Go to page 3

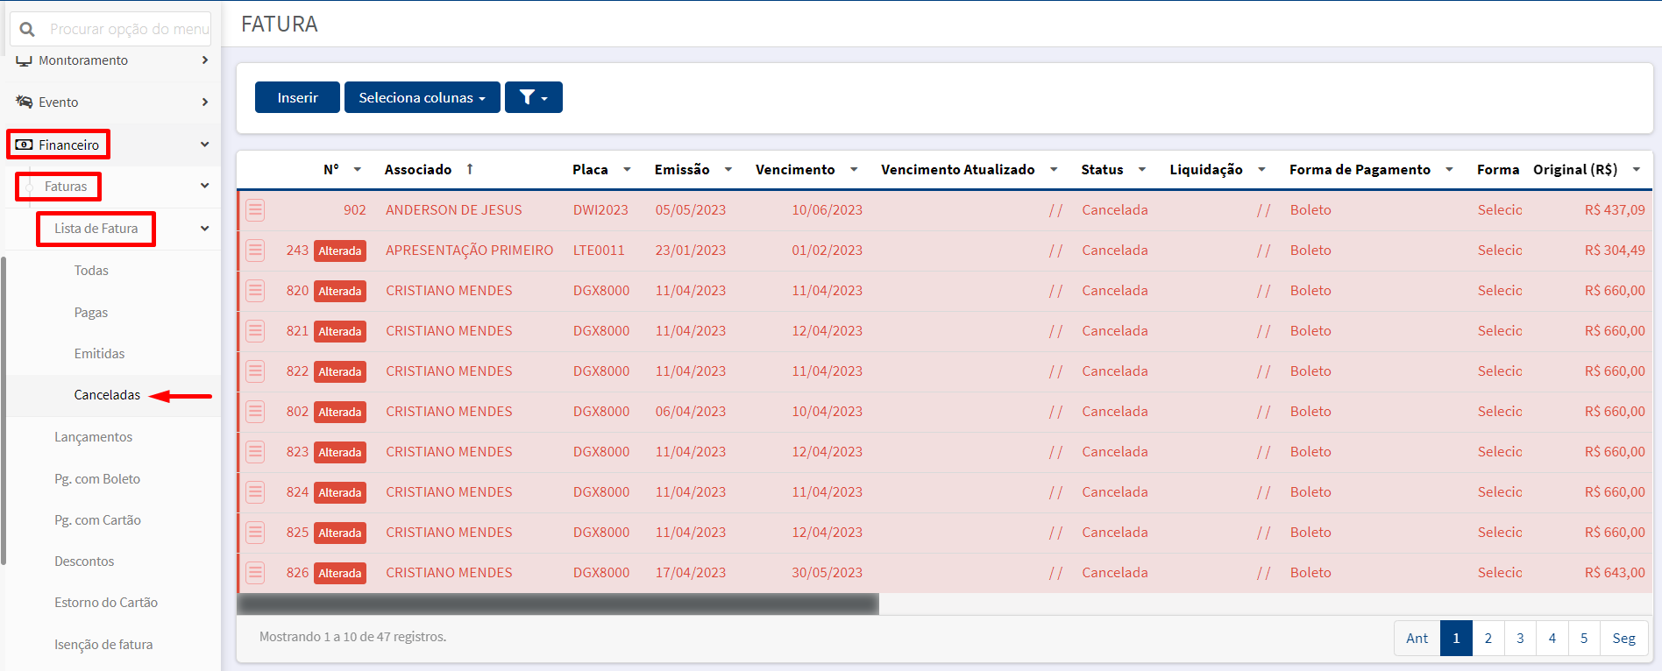pyautogui.click(x=1520, y=639)
